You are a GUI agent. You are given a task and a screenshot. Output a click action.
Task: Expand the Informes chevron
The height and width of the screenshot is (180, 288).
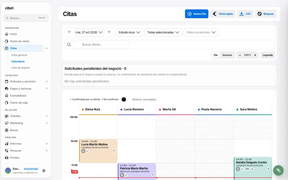[47, 144]
